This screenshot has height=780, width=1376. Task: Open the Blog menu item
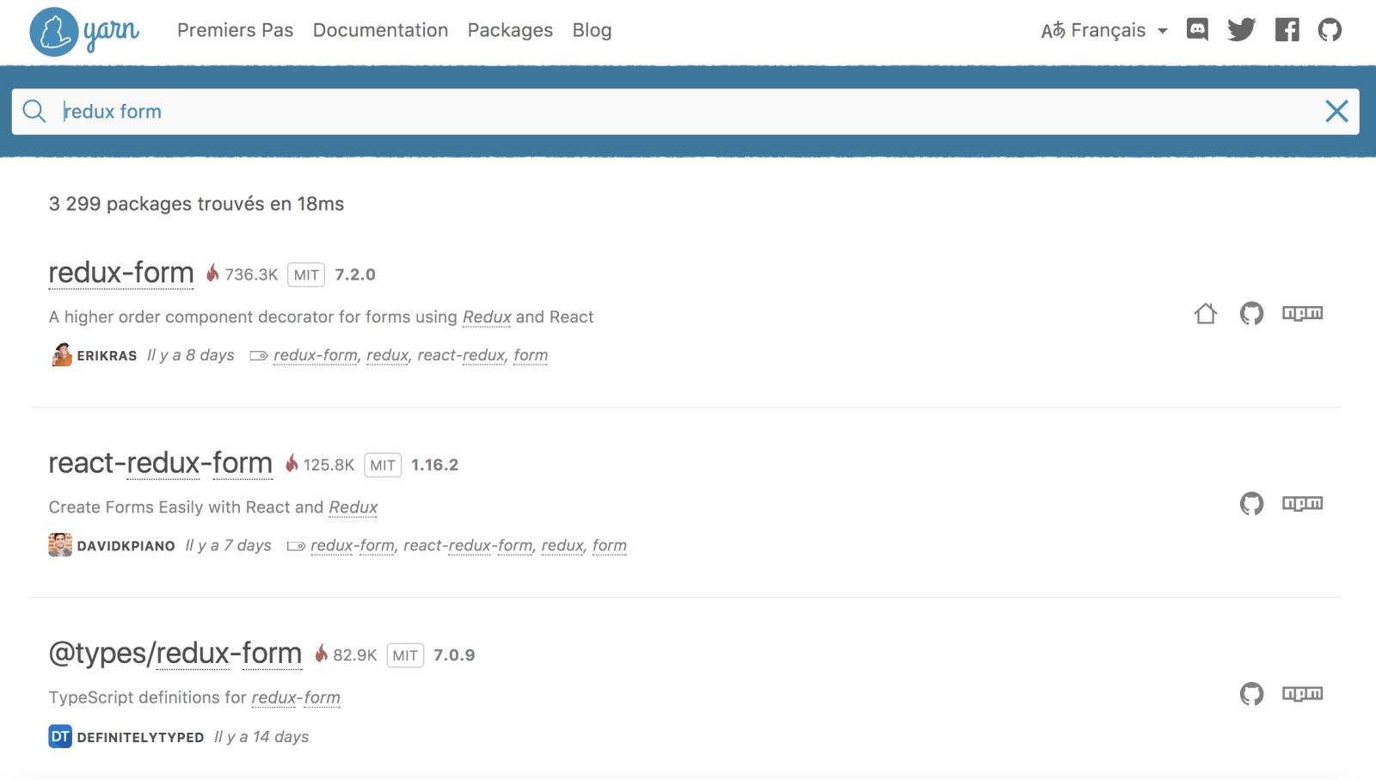tap(592, 30)
